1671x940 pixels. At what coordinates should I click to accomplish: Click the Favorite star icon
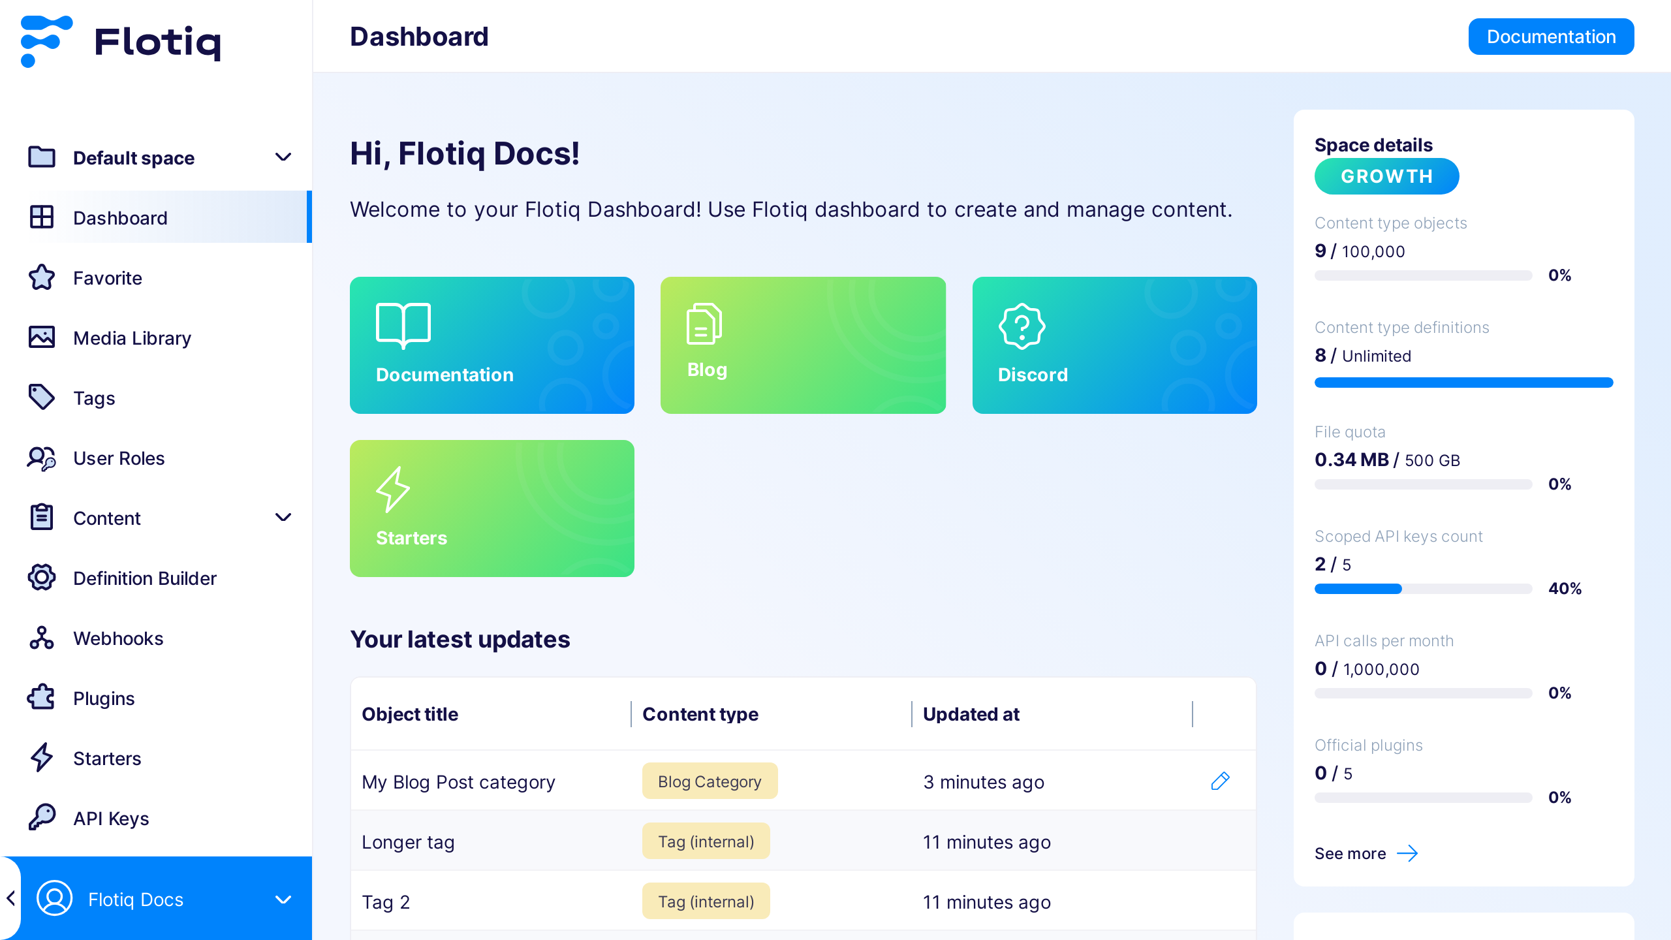point(42,277)
